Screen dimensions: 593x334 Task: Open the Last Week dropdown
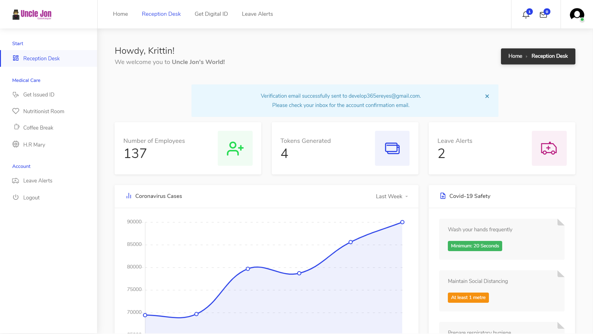tap(392, 196)
